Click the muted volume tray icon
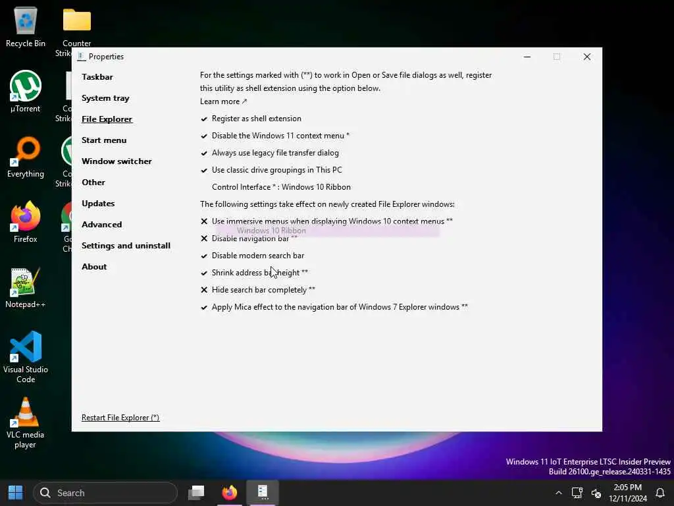 (596, 493)
